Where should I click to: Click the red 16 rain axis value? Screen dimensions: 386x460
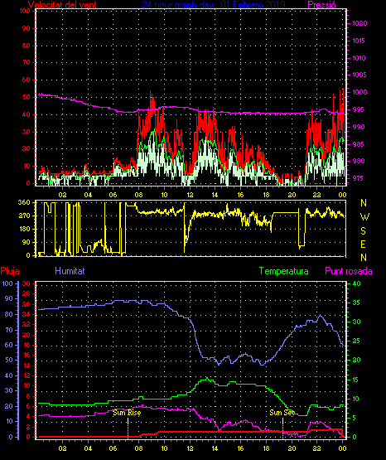point(27,356)
